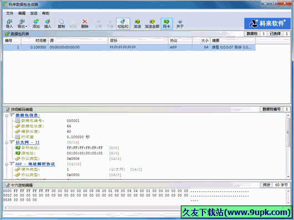Click the 摘要 column header
Viewport: 294px width, 220px height.
[233, 41]
